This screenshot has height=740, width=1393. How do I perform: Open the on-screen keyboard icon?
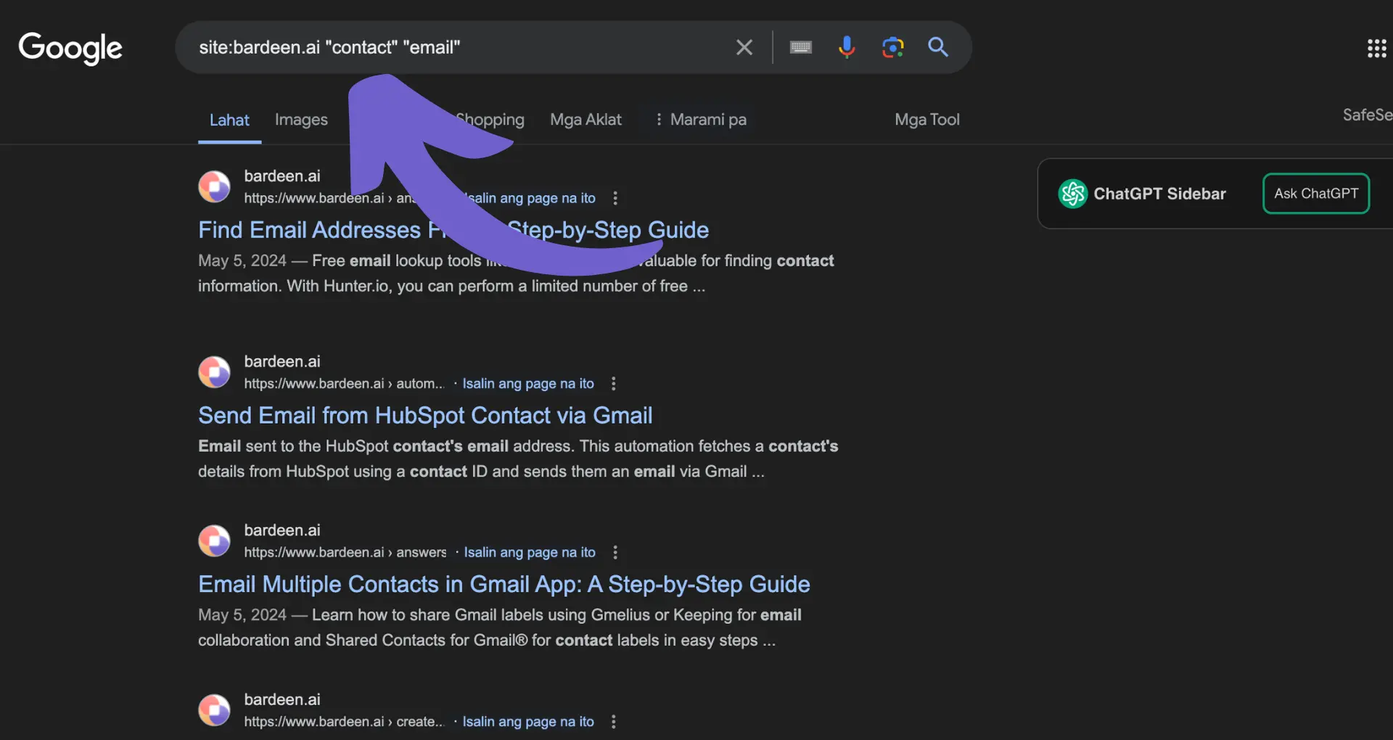800,47
